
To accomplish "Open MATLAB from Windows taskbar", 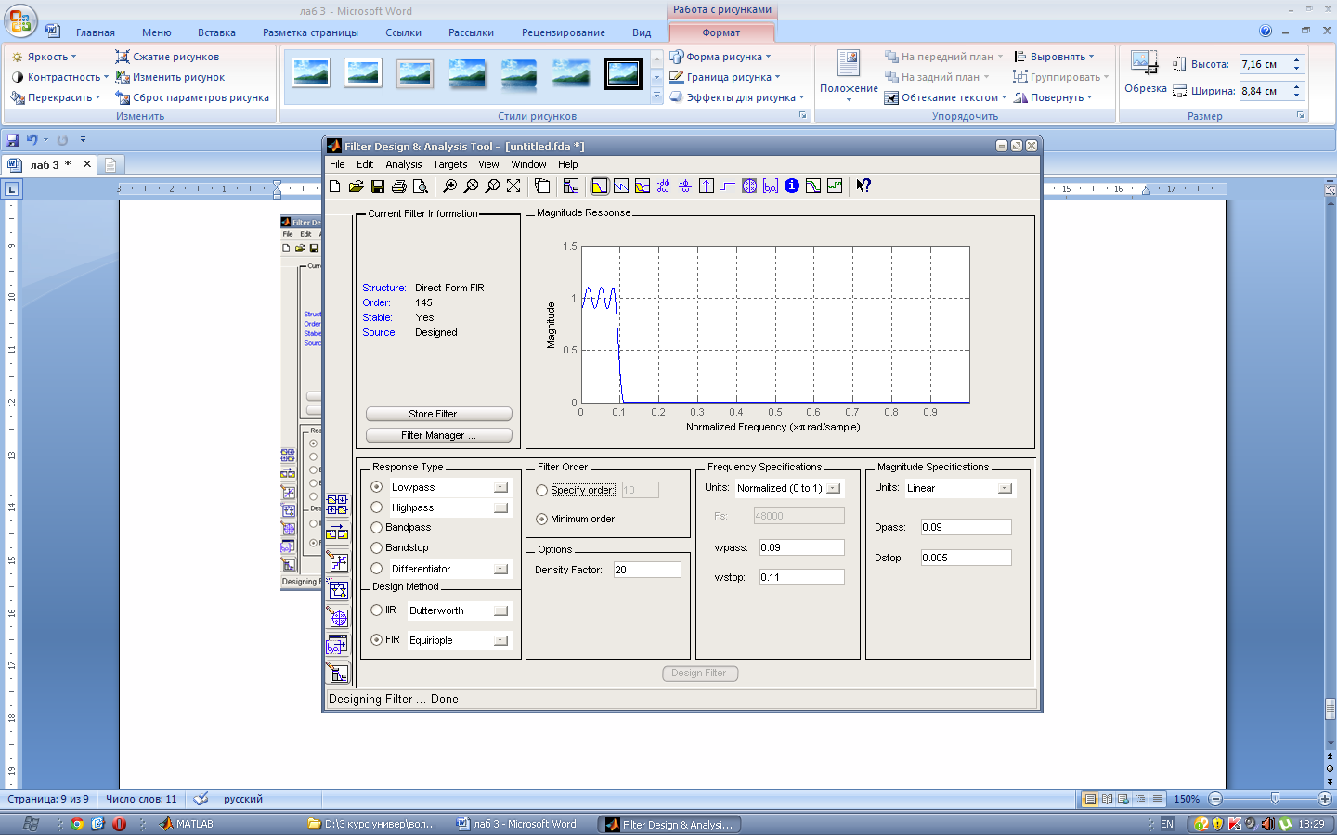I will click(187, 824).
